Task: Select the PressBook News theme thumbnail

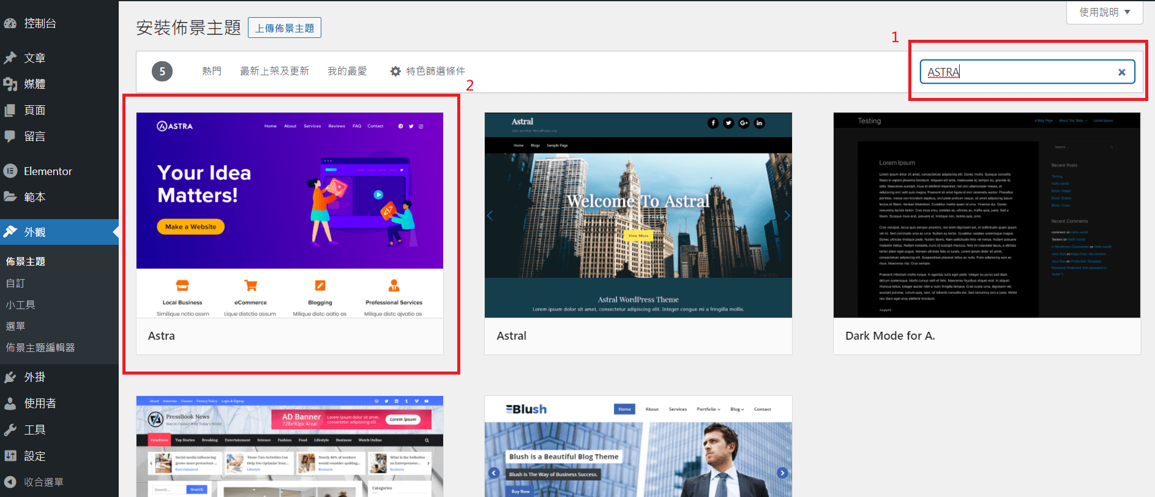Action: click(290, 446)
